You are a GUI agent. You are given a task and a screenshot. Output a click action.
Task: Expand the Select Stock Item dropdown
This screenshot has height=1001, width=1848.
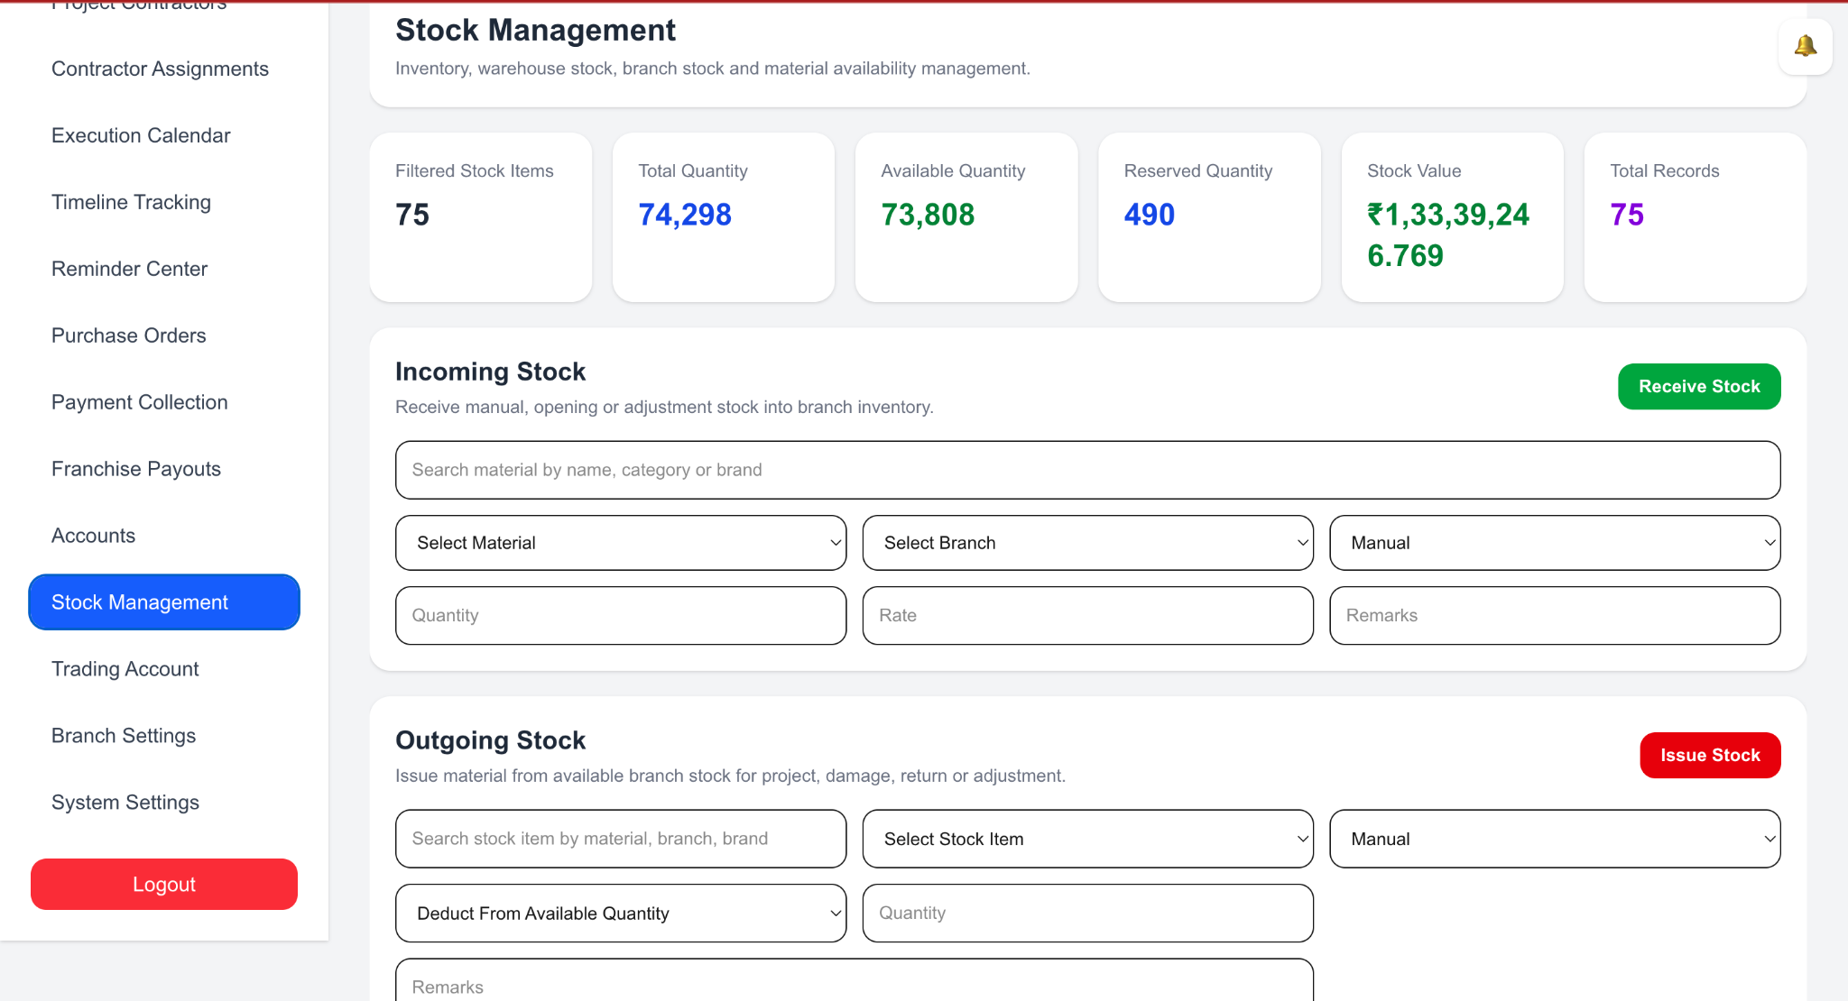[x=1087, y=839]
